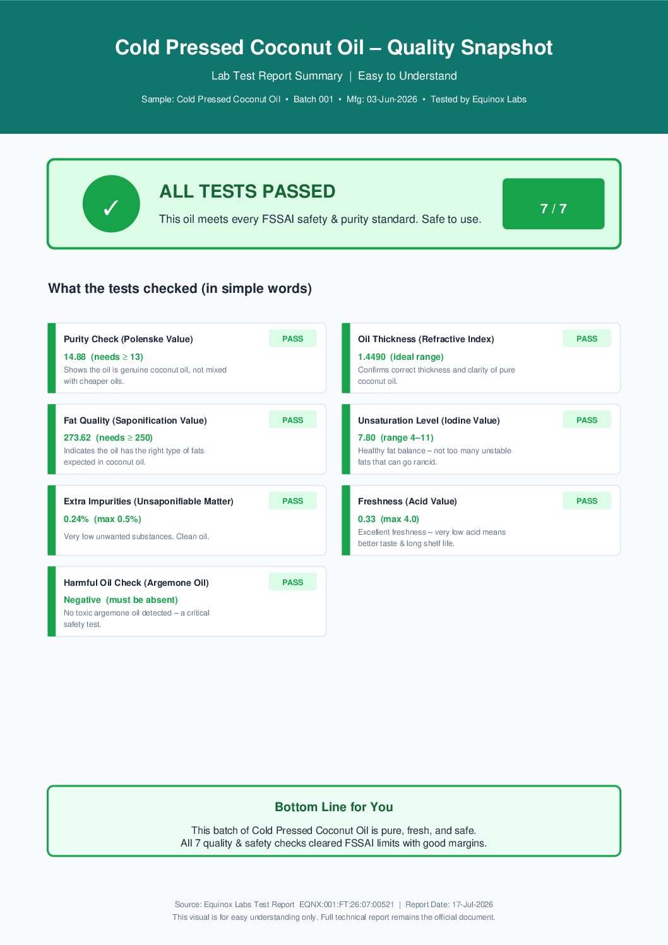
Task: Select PASS badge for Iodine Value
Action: pyautogui.click(x=587, y=420)
